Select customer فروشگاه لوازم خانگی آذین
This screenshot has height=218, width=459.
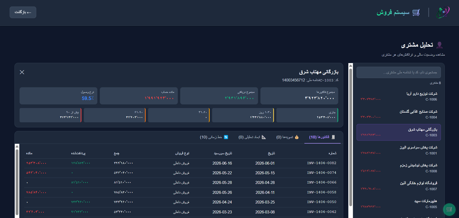pyautogui.click(x=398, y=186)
